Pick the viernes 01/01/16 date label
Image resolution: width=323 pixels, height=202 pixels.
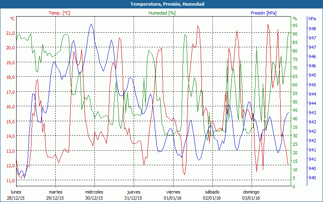pos(173,195)
